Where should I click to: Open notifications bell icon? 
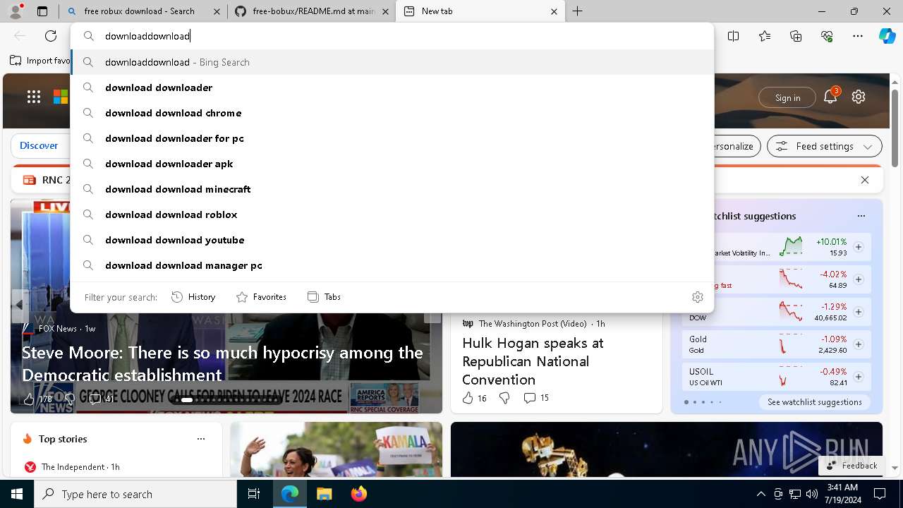(830, 97)
